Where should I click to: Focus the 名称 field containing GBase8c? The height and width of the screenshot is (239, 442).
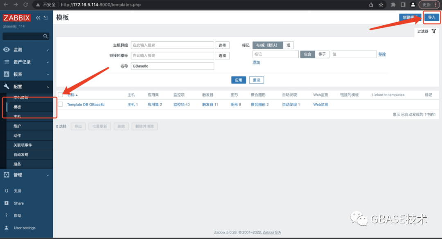172,66
